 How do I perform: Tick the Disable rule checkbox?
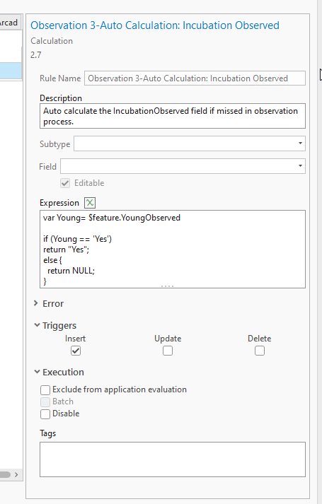[x=45, y=414]
